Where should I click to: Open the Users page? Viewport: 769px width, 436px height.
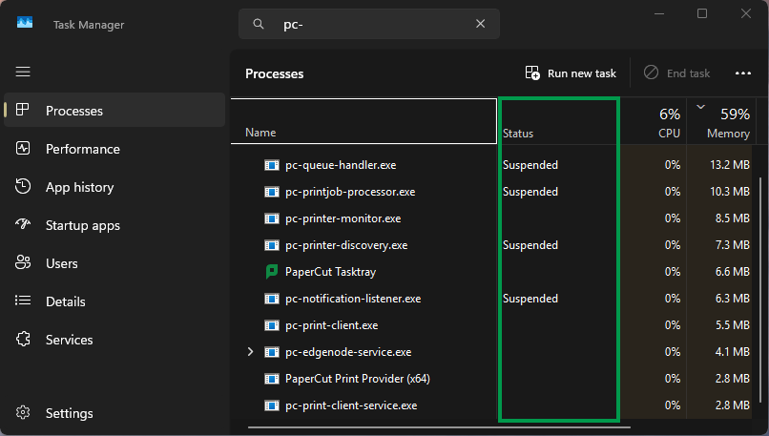tap(114, 263)
